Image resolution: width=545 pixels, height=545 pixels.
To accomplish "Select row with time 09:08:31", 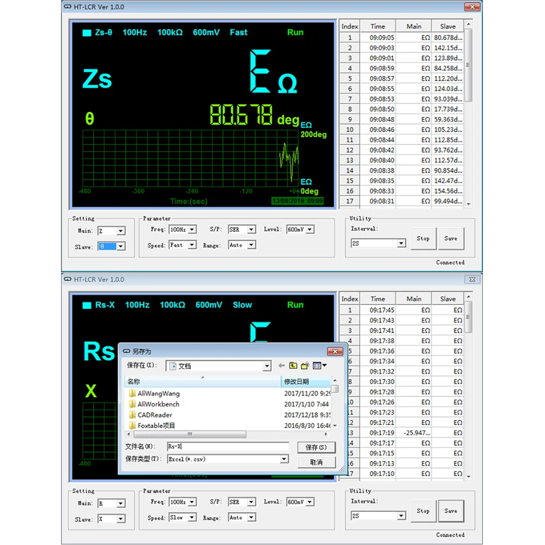I will click(x=402, y=201).
